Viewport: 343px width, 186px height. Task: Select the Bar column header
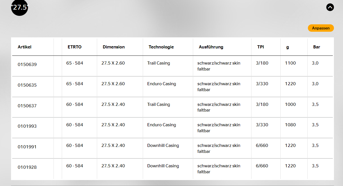[x=316, y=47]
